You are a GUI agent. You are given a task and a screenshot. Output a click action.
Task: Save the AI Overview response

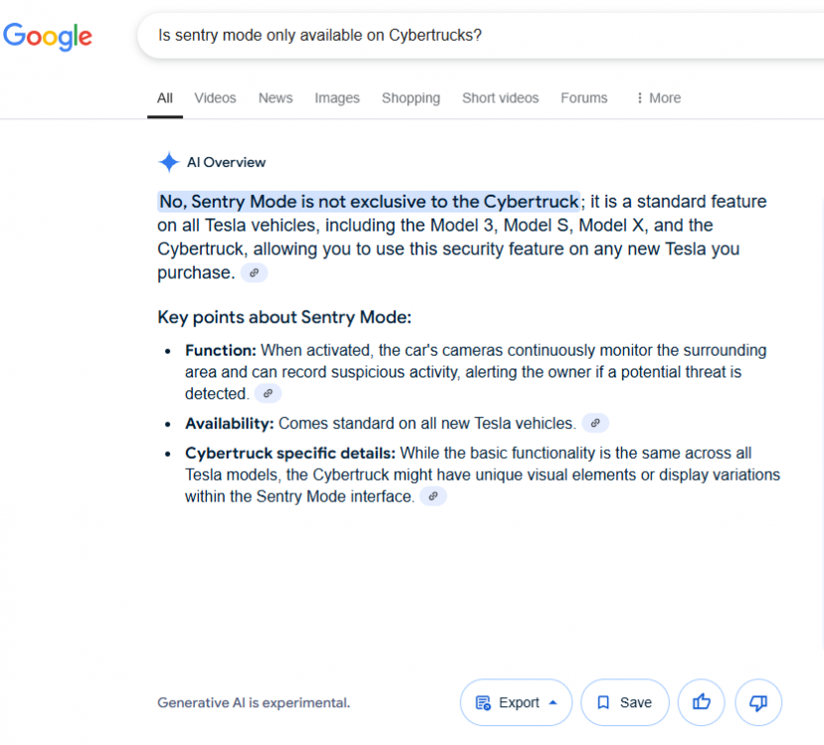(624, 702)
